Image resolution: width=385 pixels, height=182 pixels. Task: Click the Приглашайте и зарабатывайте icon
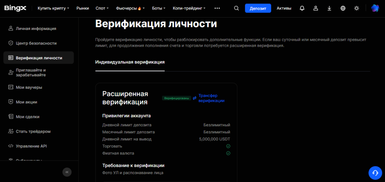click(x=11, y=72)
